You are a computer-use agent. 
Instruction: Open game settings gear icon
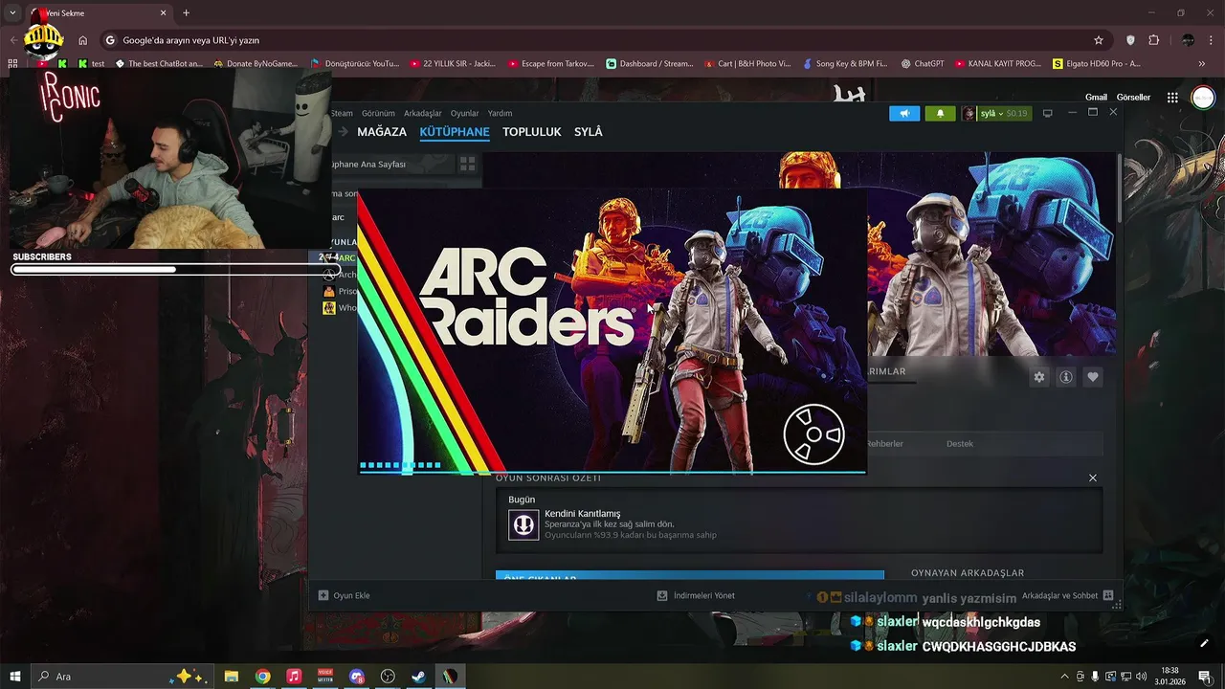(1039, 377)
